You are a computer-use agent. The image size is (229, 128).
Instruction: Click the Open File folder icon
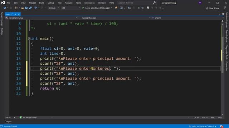tap(22, 8)
